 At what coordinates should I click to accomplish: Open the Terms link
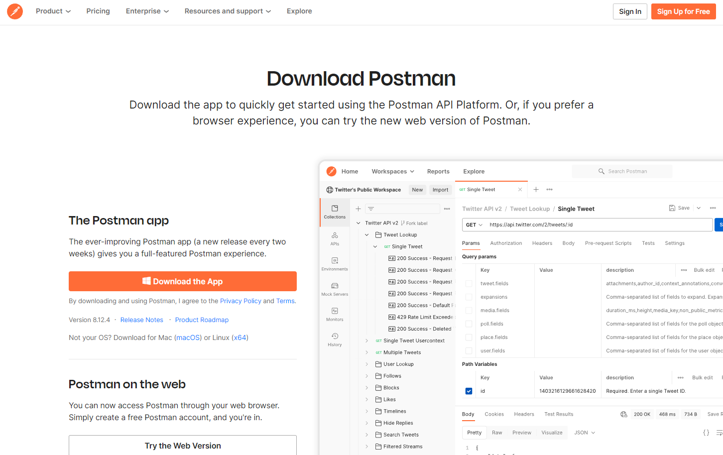tap(285, 301)
